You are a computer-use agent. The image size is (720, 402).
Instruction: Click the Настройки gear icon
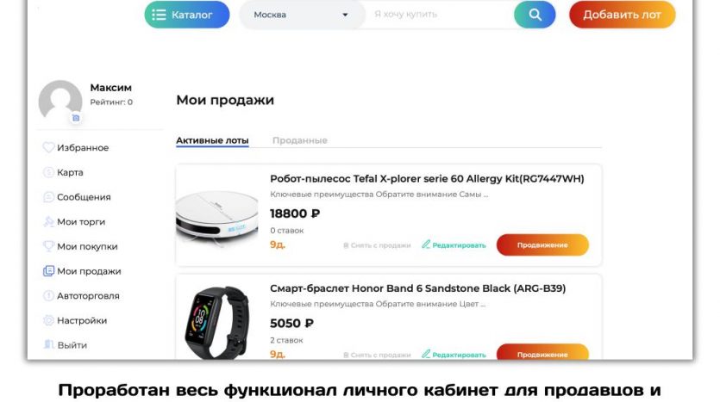[48, 320]
